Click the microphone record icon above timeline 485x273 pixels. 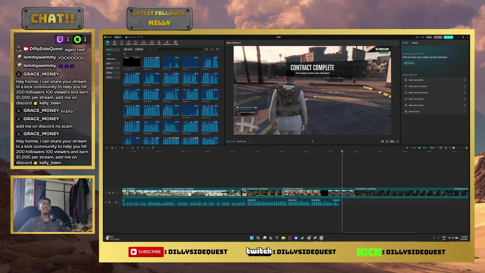(x=407, y=148)
